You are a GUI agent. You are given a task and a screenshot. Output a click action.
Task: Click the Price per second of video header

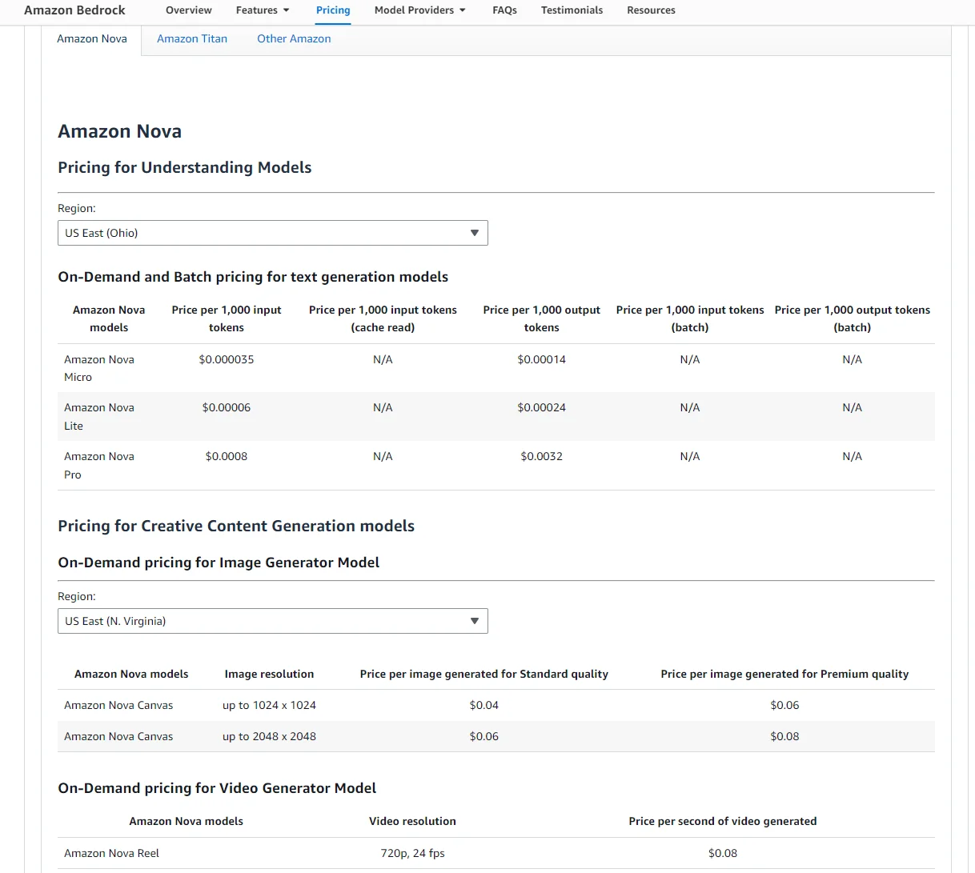coord(723,821)
